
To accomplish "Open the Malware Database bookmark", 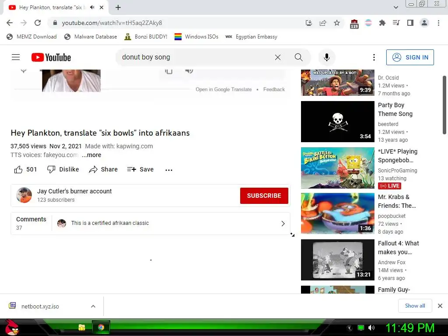I will pyautogui.click(x=91, y=37).
